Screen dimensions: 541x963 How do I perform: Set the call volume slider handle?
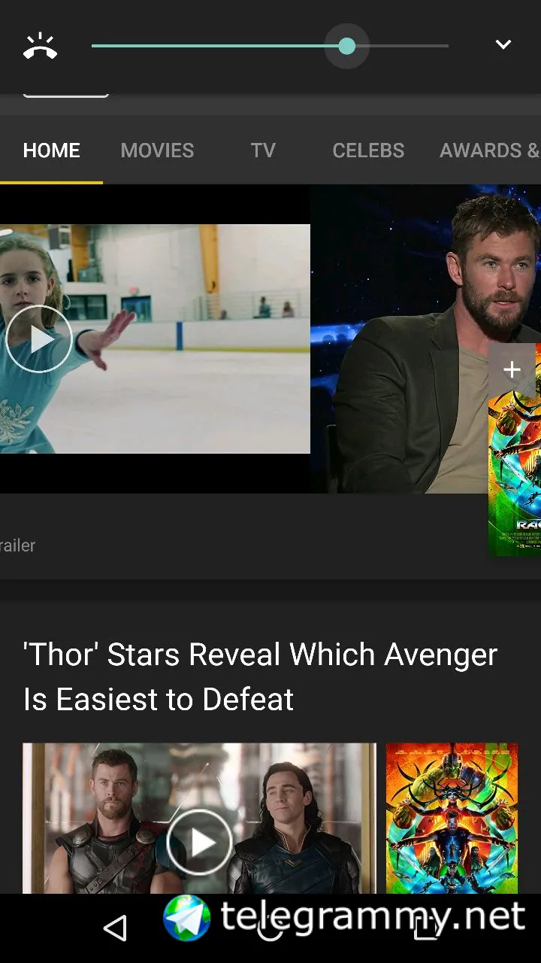click(346, 46)
